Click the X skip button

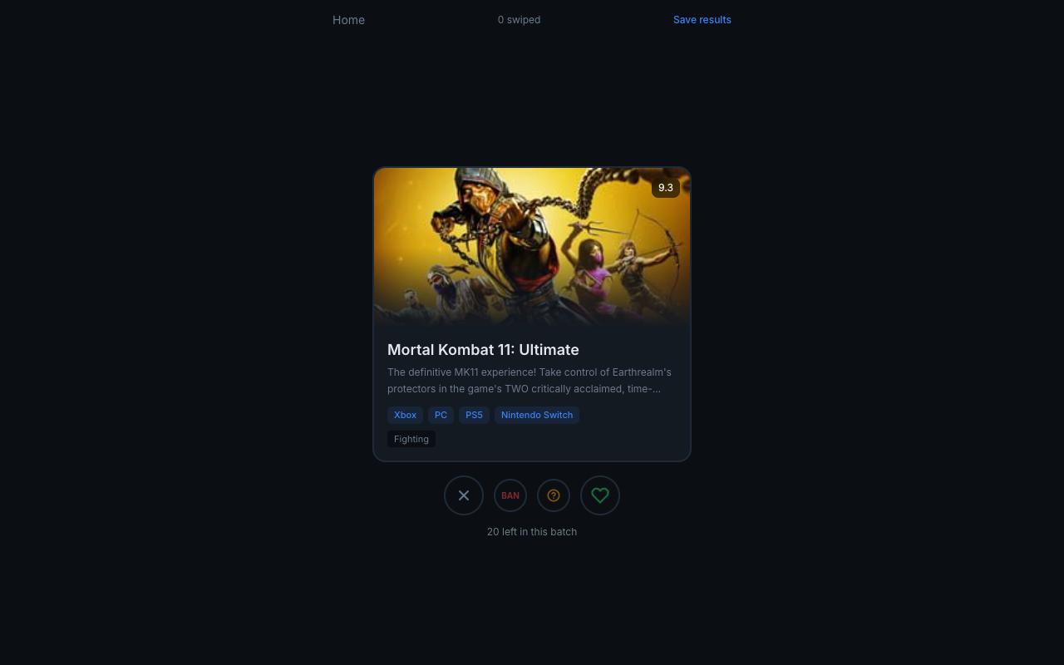464,495
